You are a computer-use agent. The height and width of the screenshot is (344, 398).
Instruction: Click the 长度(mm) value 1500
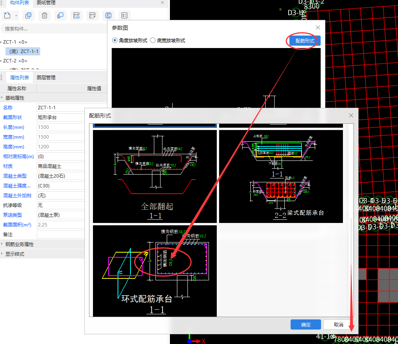61,127
